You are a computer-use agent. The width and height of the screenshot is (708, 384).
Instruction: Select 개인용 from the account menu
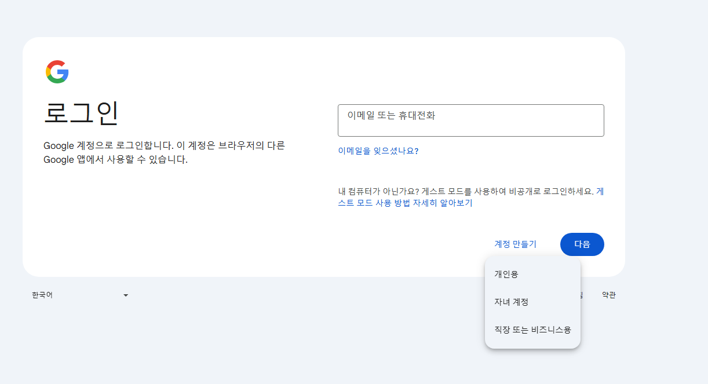(532, 274)
